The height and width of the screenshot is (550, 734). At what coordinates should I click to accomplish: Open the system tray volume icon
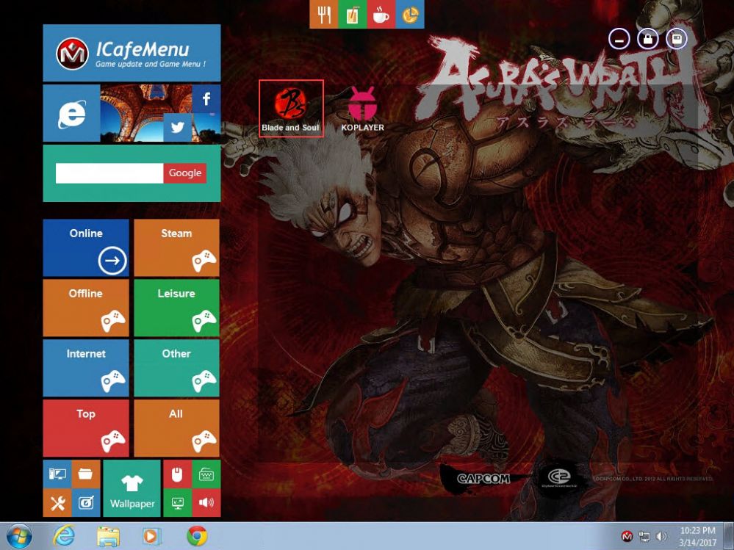[661, 537]
